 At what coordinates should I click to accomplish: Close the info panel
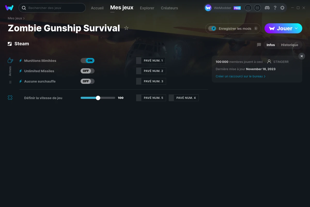(301, 56)
